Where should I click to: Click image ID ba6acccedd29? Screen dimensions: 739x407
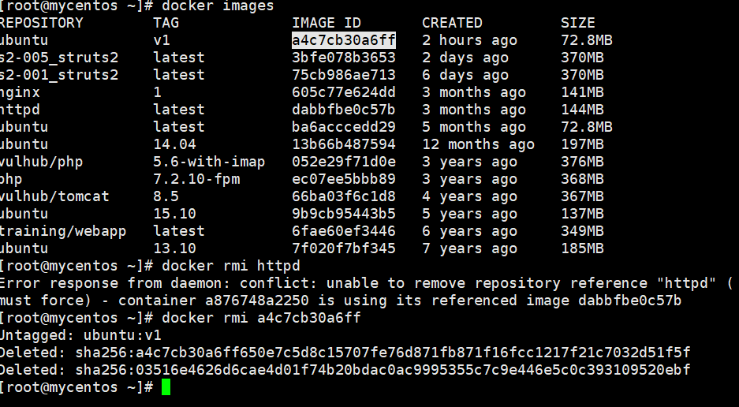[344, 127]
